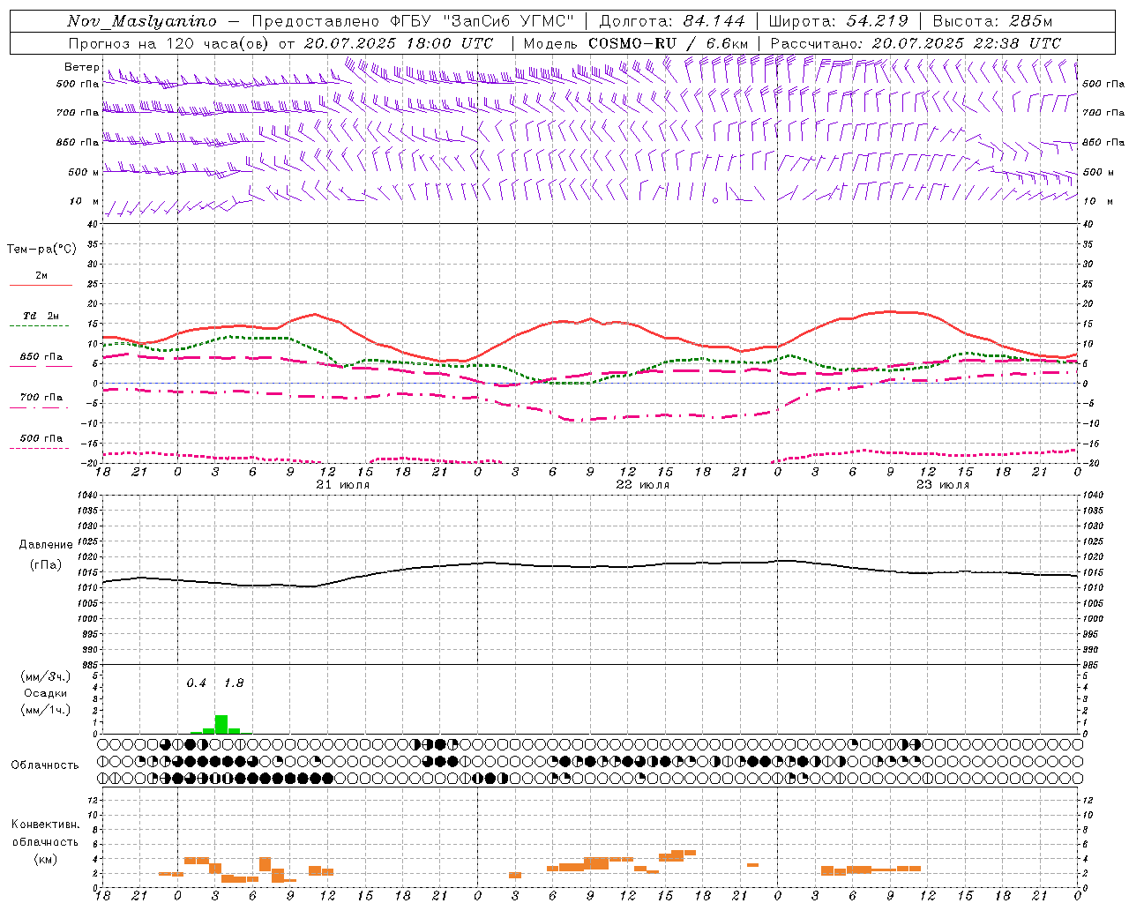
Task: Click the Модель COSMO-RU / 6.6км label
Action: pyautogui.click(x=636, y=43)
